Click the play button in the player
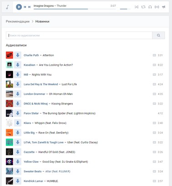 [19, 7]
